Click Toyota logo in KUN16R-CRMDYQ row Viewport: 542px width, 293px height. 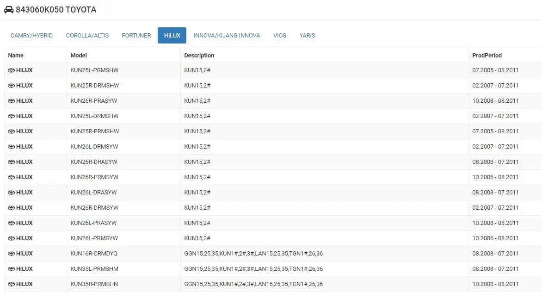click(11, 253)
